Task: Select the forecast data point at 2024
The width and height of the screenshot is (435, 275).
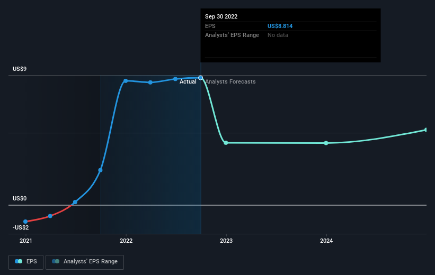Action: coord(326,143)
